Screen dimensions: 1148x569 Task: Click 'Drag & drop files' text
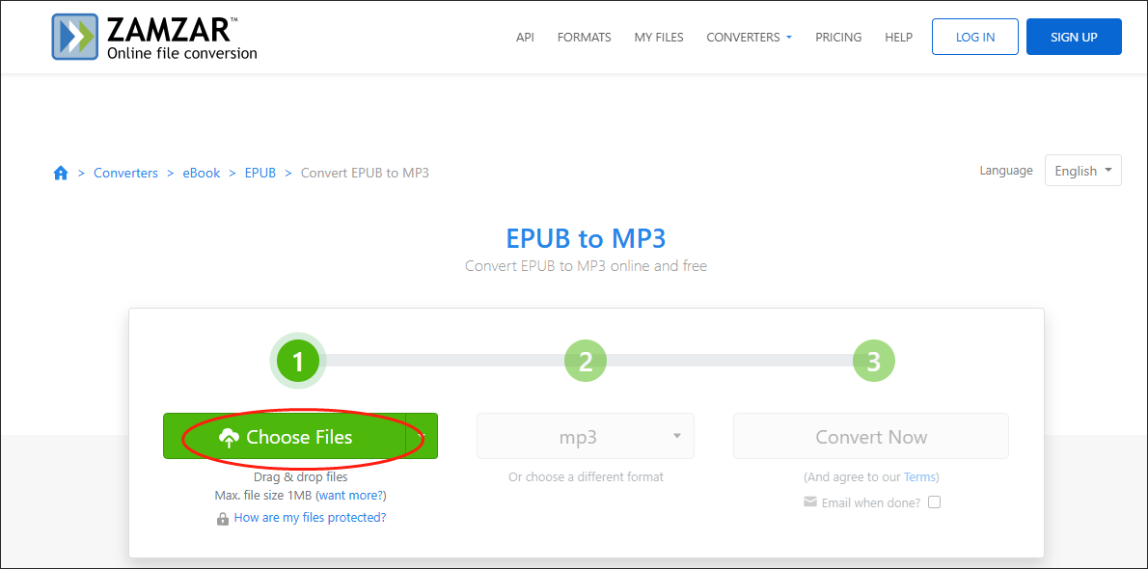click(x=300, y=477)
